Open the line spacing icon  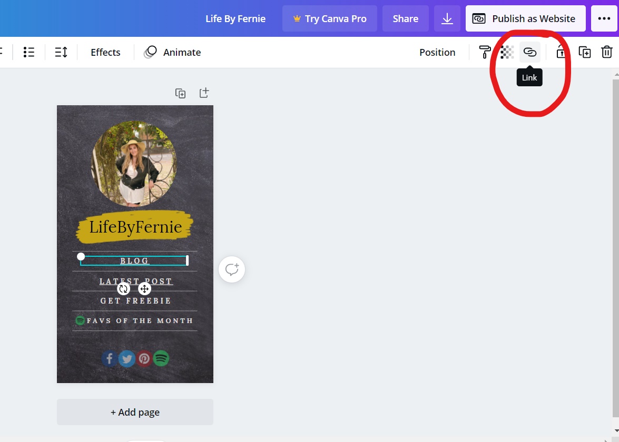61,52
